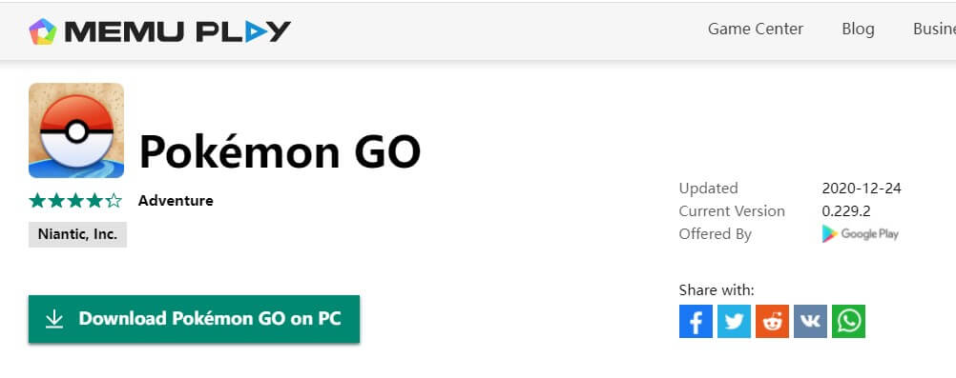Click the Google Play logo
This screenshot has height=378, width=956.
coord(861,233)
